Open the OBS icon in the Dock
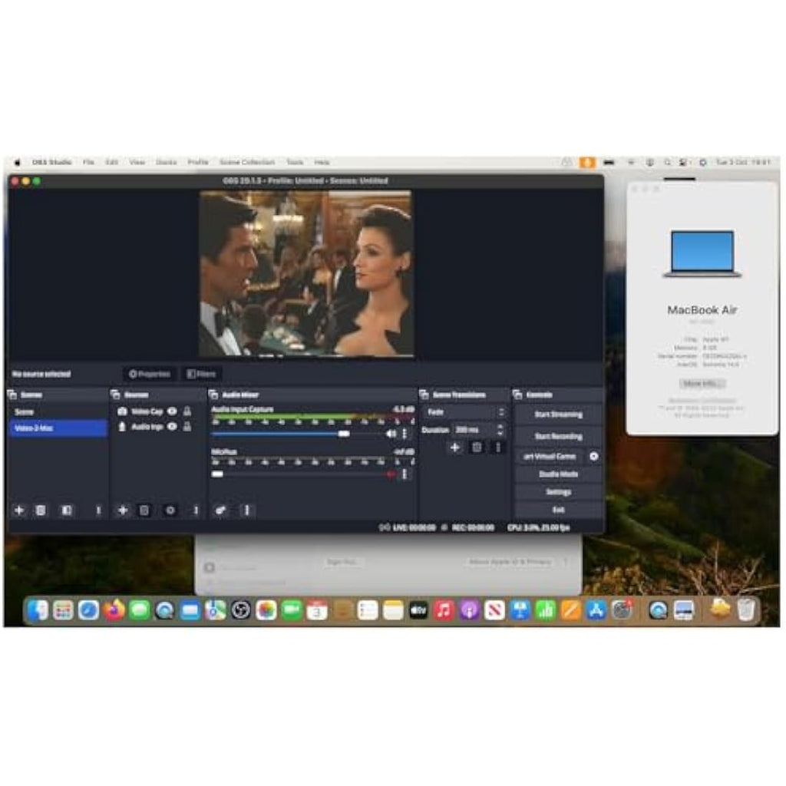The height and width of the screenshot is (786, 786). point(240,610)
